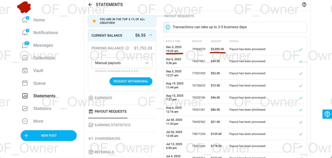The width and height of the screenshot is (332, 158).
Task: Open the Vault icon
Action: 25,70
